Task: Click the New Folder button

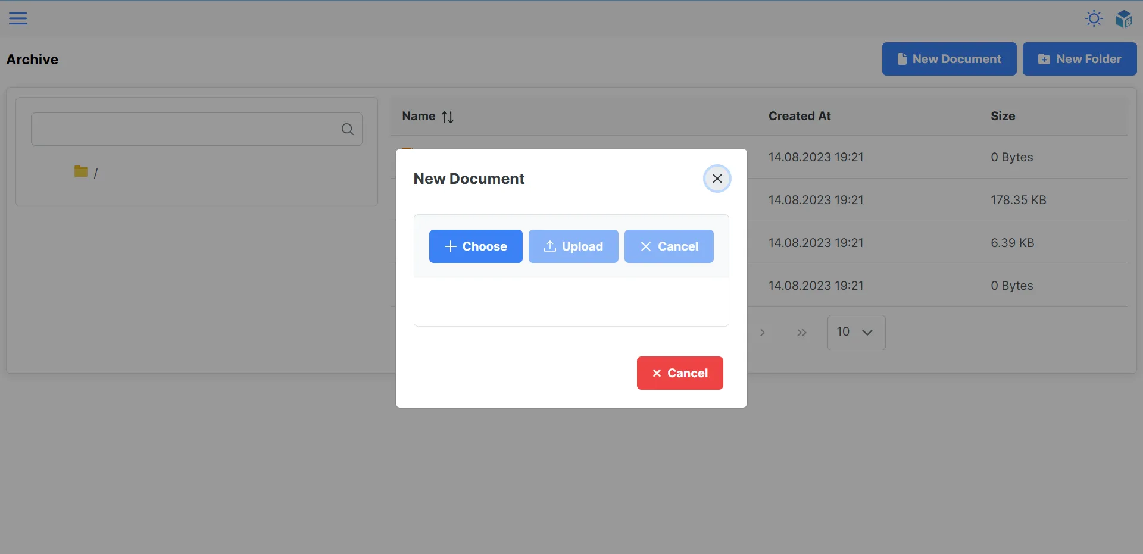Action: click(1079, 59)
